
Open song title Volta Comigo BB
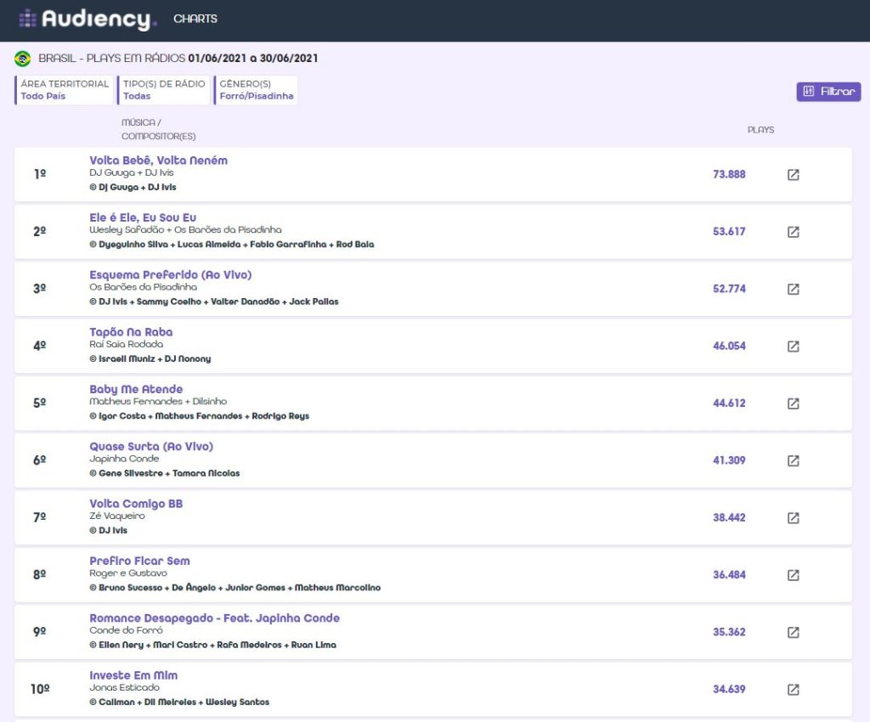(x=136, y=504)
